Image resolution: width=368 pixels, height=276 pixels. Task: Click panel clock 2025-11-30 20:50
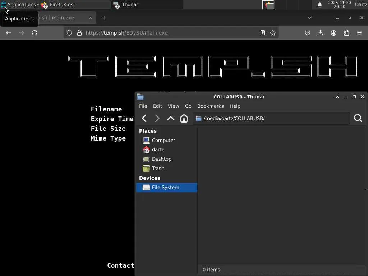[x=339, y=4]
